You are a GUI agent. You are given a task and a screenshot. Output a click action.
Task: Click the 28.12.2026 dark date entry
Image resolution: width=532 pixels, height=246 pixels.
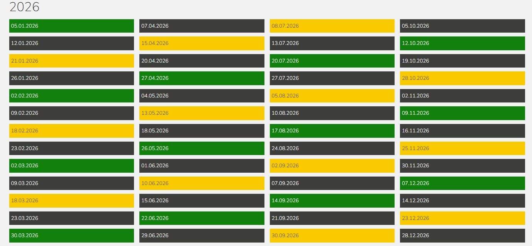(462, 235)
